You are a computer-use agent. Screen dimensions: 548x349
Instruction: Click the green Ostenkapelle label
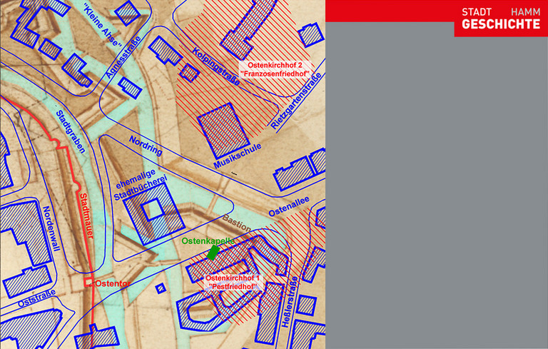[208, 241]
